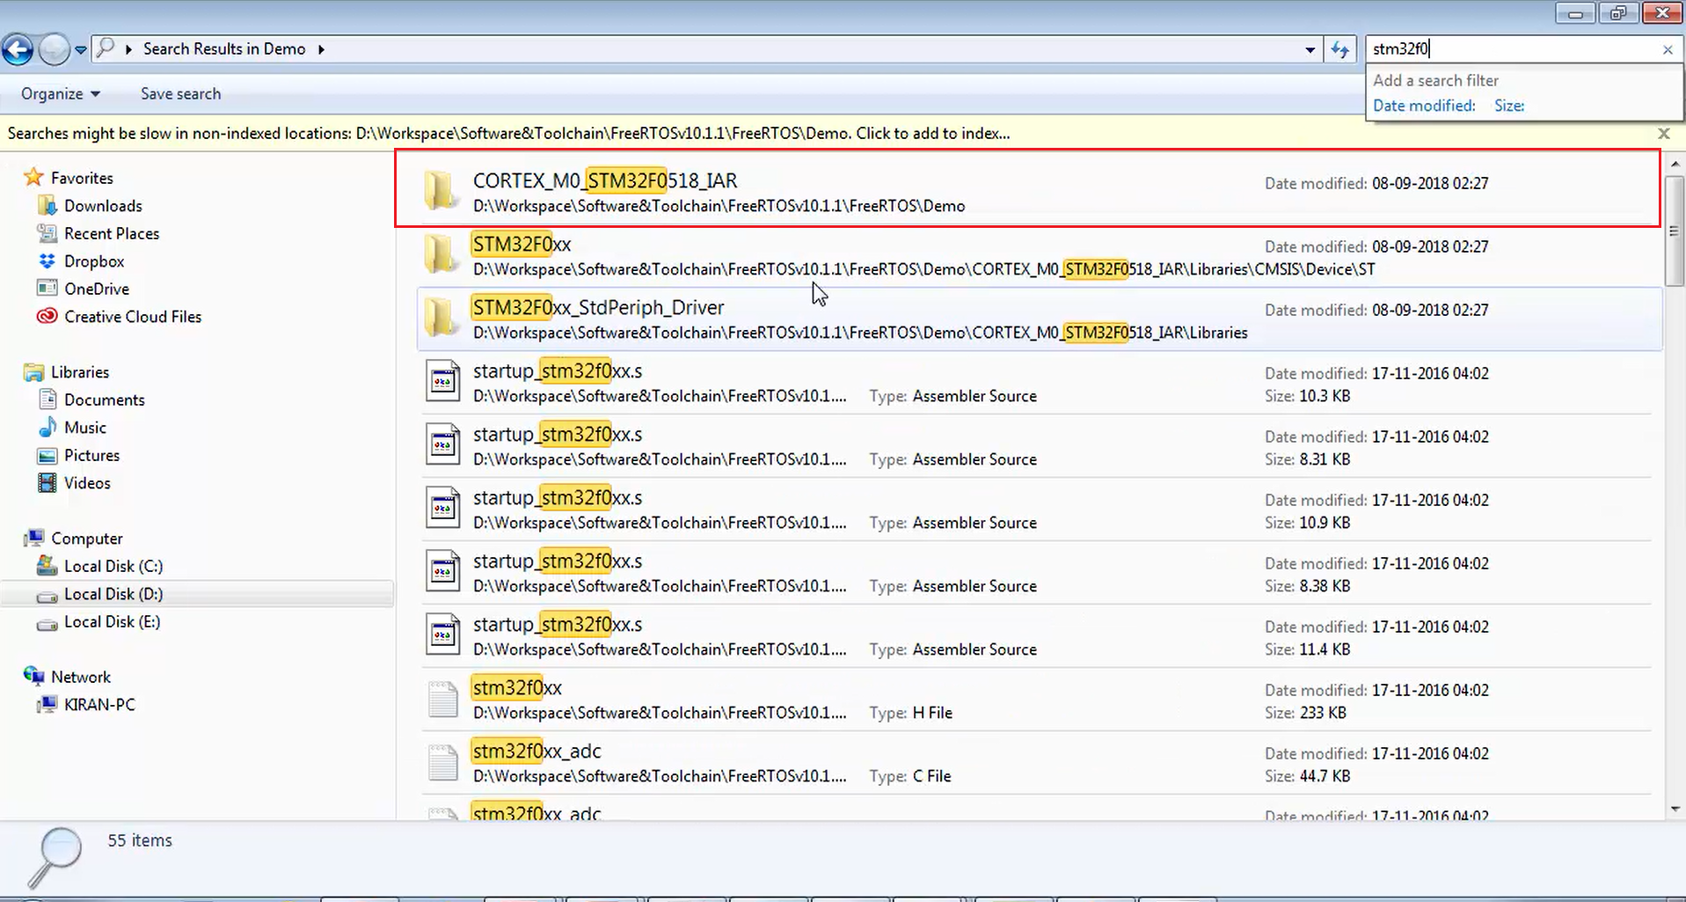Viewport: 1686px width, 902px height.
Task: Click the CORTEX_M0_STM32F0518_IAR folder name
Action: [605, 180]
